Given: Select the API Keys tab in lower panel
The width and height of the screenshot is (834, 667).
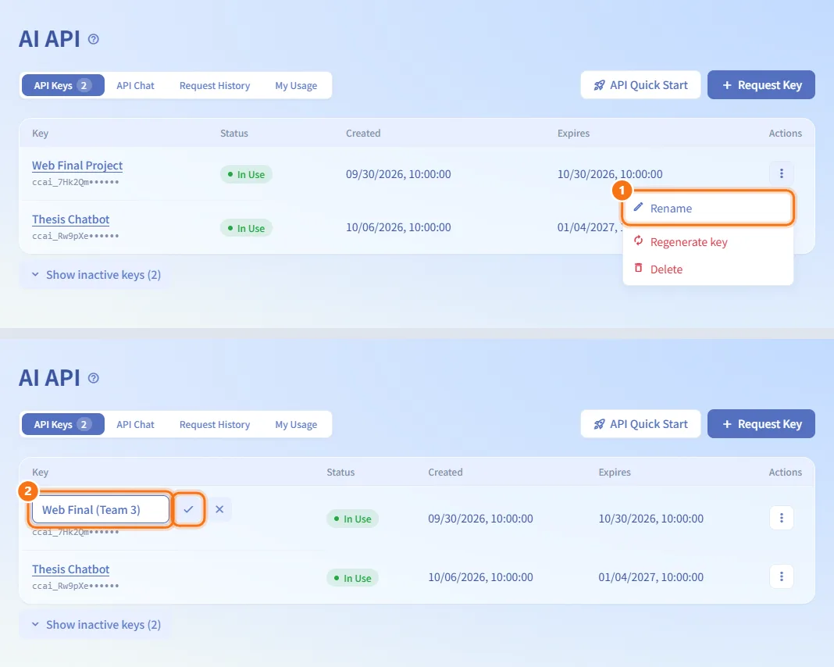Looking at the screenshot, I should point(62,424).
